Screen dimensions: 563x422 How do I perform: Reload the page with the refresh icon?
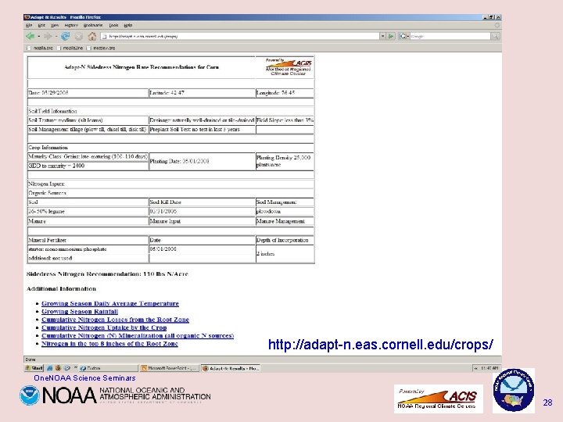click(x=65, y=36)
